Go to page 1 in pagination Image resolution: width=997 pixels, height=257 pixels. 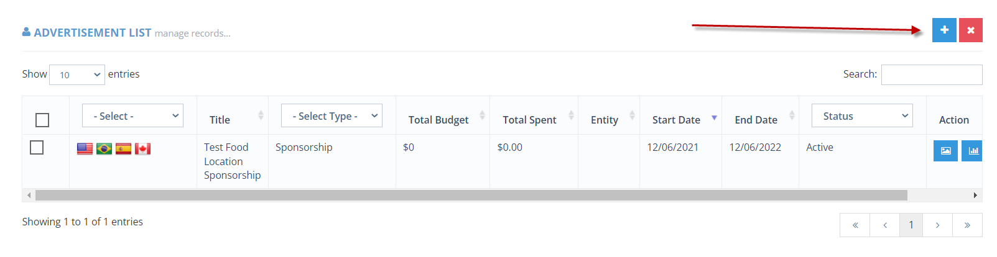(911, 225)
